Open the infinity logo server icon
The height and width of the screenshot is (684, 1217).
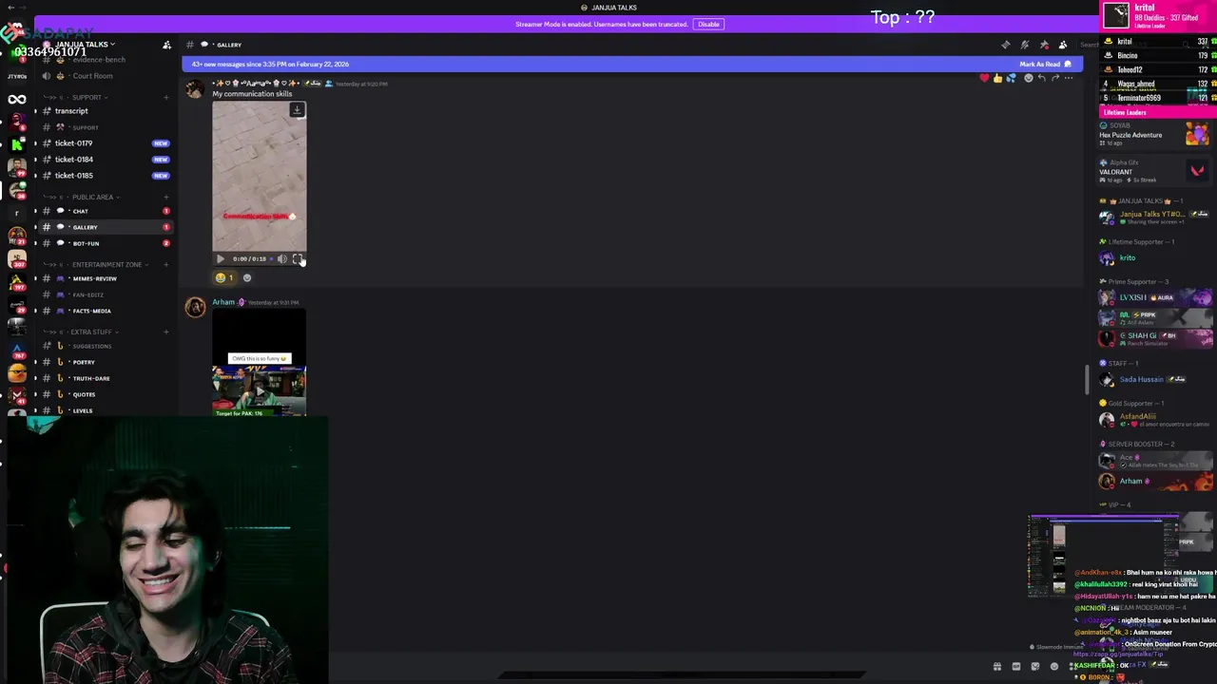click(17, 100)
